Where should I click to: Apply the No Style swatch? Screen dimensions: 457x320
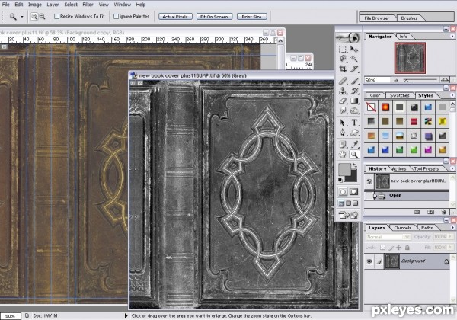click(371, 107)
